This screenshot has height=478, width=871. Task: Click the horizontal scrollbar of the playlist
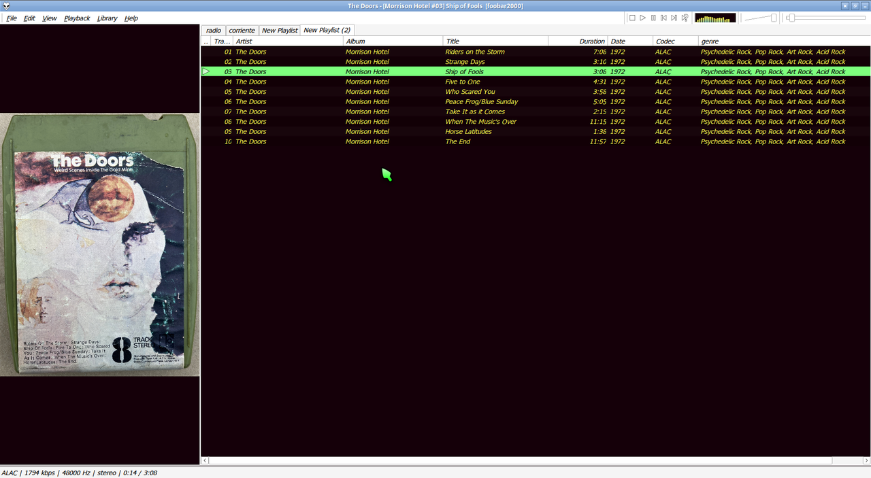pos(521,460)
